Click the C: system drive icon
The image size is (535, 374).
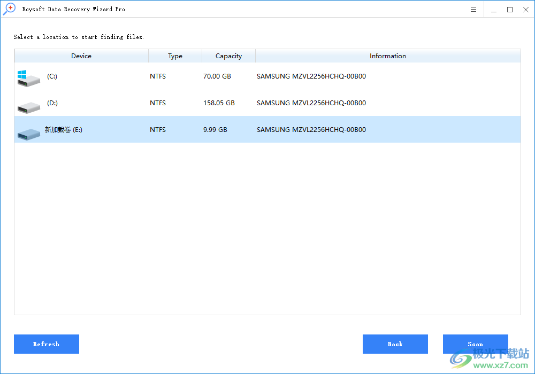pos(28,79)
